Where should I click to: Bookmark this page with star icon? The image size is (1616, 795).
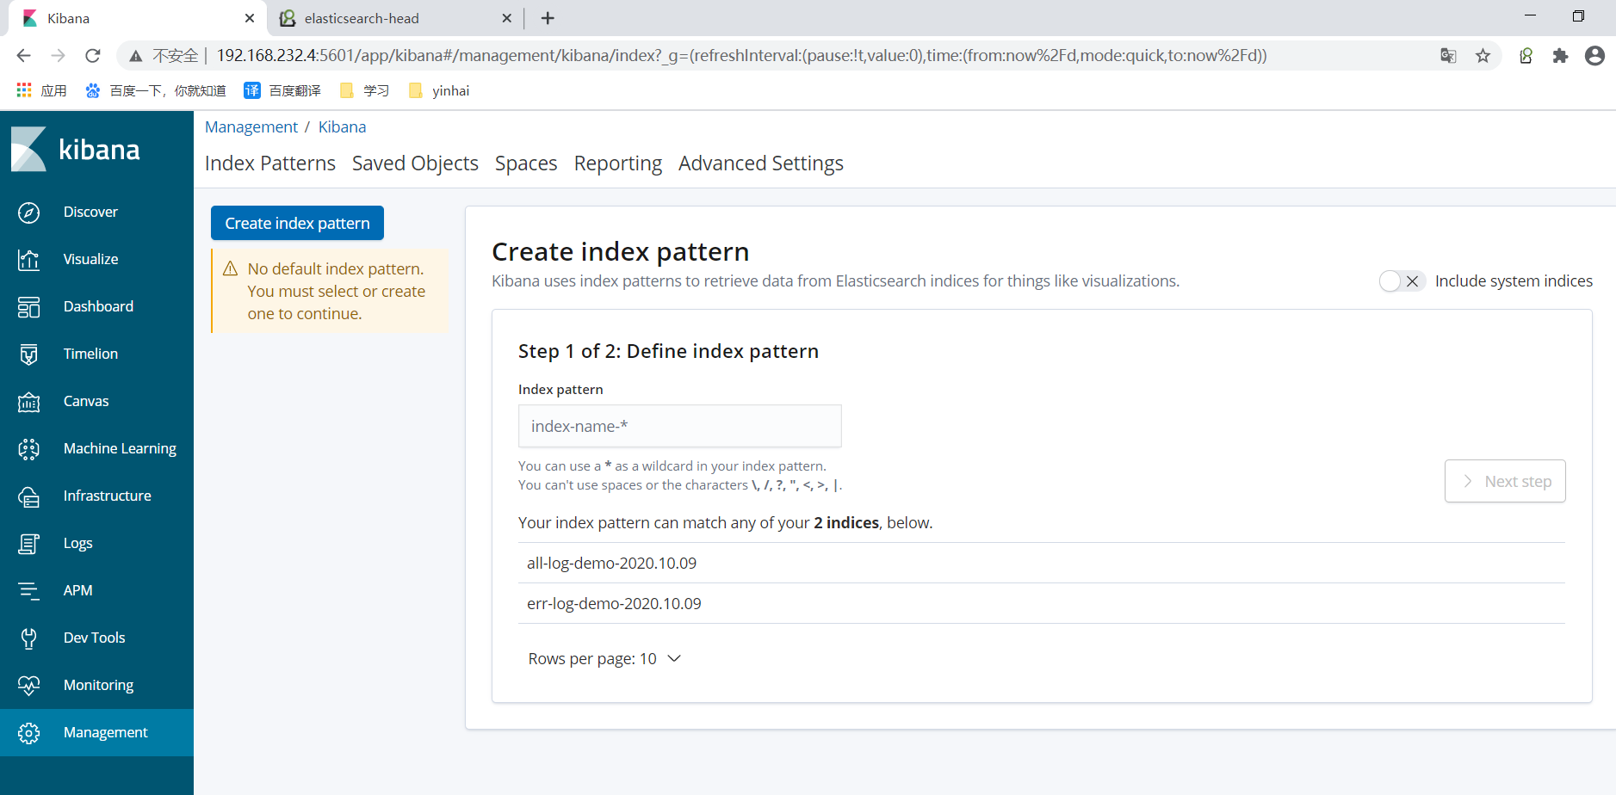coord(1483,56)
